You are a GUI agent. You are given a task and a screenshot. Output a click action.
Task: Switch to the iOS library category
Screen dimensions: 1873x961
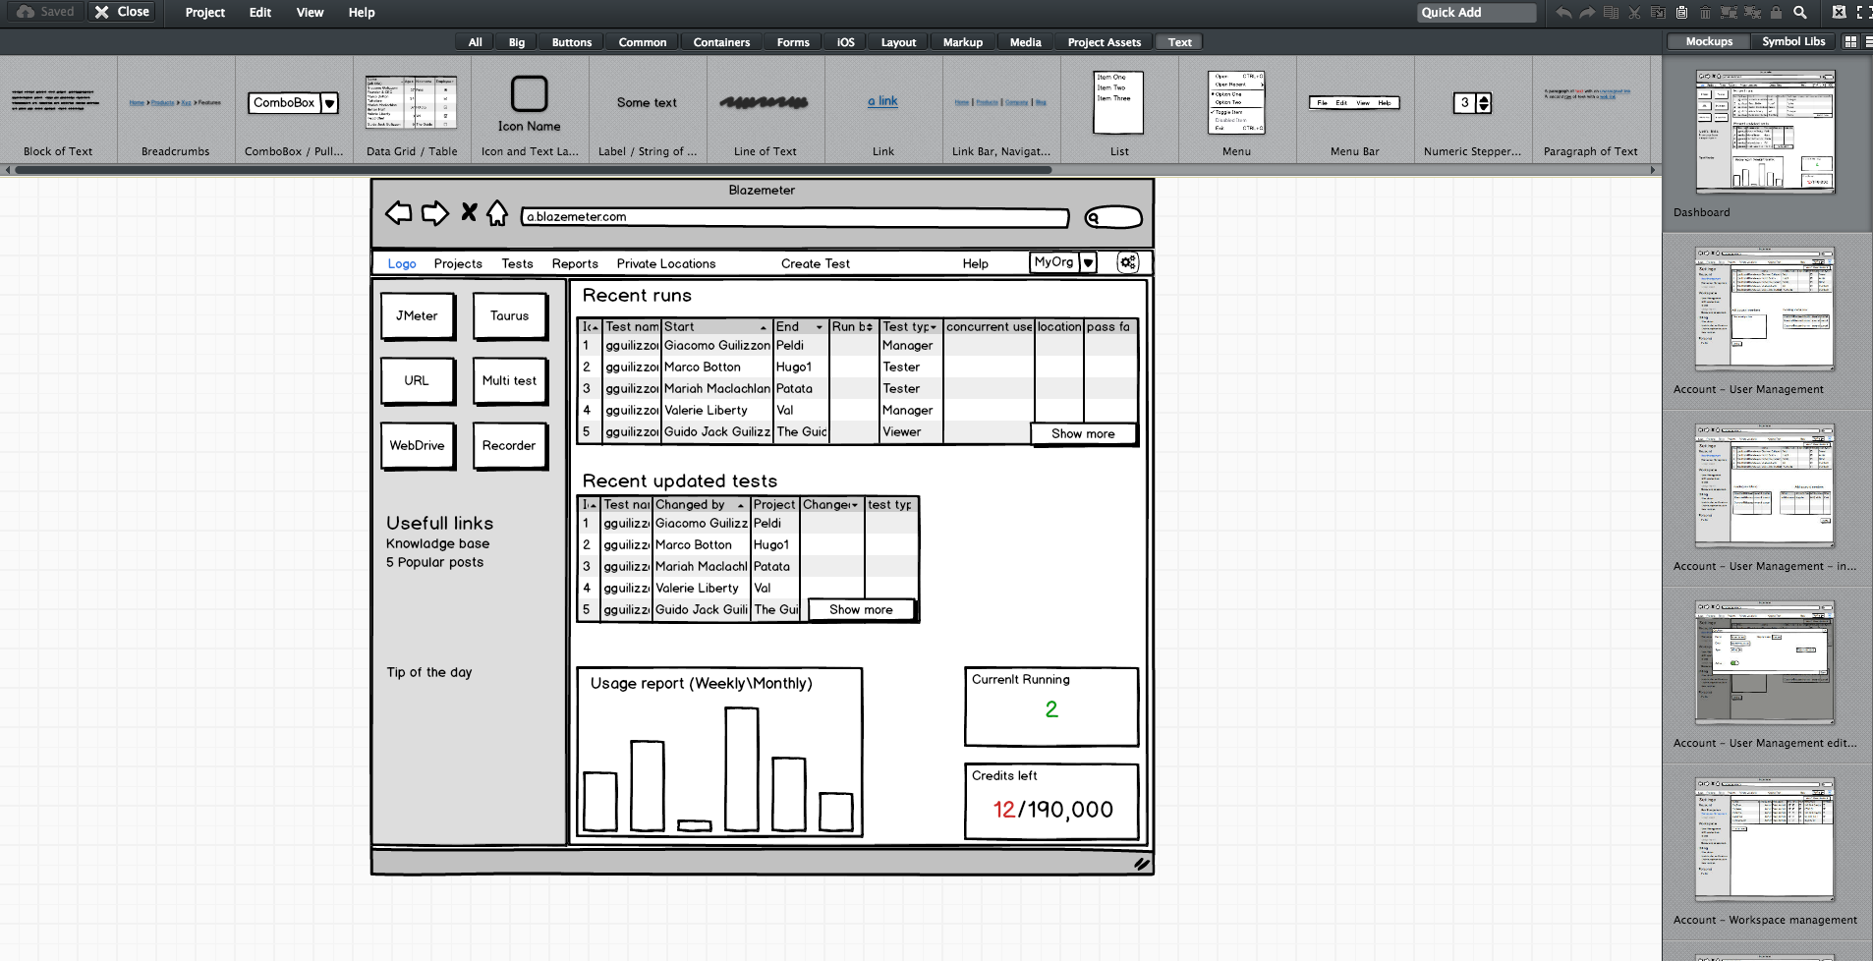click(846, 42)
